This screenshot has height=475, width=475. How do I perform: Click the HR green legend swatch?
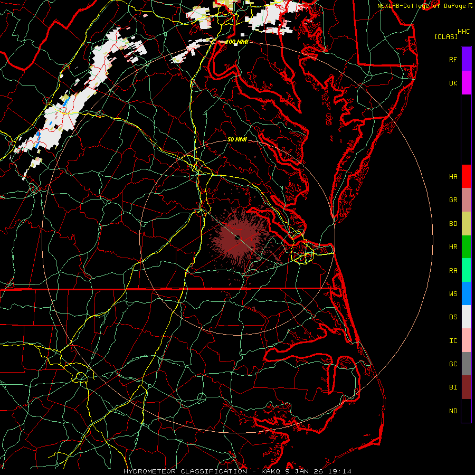click(466, 247)
